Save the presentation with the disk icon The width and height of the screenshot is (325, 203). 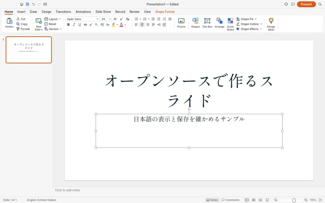coord(27,4)
